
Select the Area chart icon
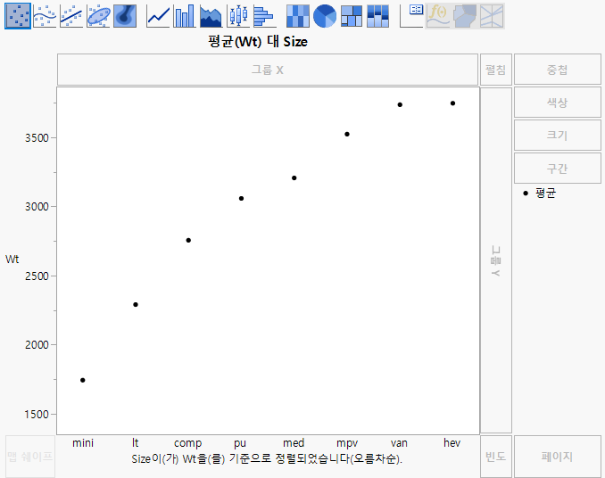(x=211, y=16)
